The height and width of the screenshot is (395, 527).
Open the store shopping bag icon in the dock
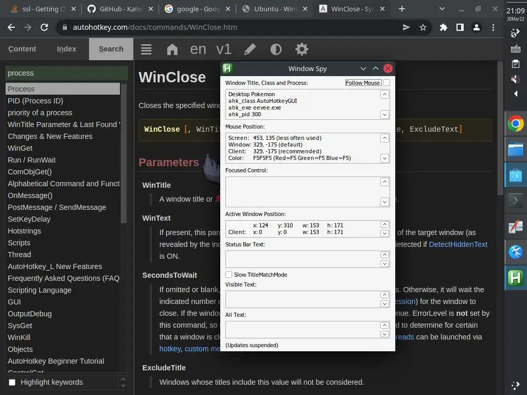coord(515,175)
